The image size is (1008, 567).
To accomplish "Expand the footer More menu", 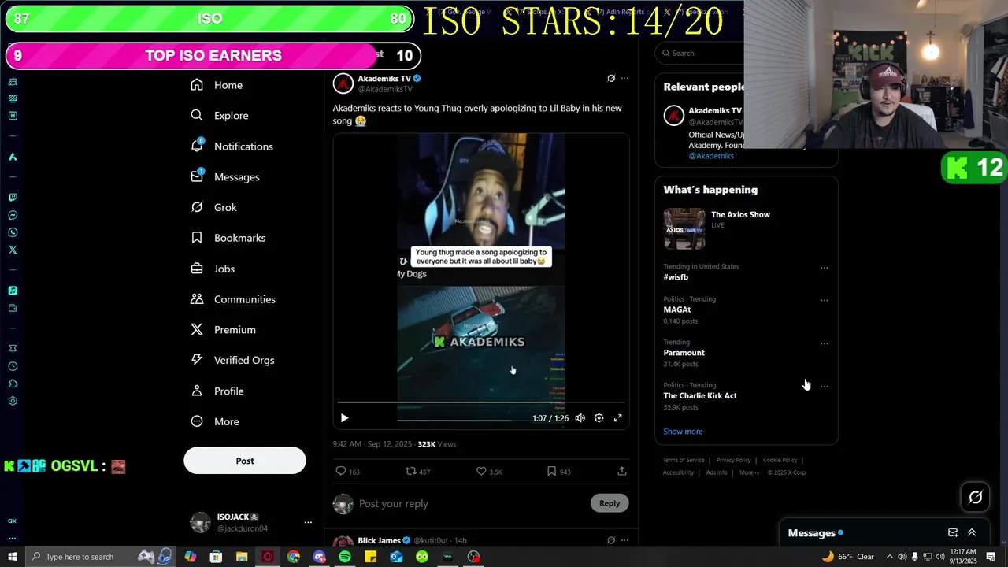I will coord(749,472).
